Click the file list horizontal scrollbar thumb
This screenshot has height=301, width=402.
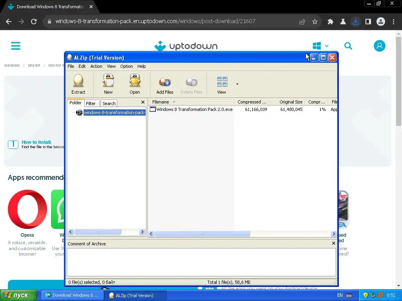202,234
